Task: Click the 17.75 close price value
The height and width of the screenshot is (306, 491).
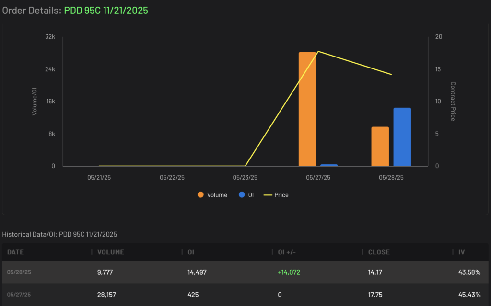Action: [375, 295]
